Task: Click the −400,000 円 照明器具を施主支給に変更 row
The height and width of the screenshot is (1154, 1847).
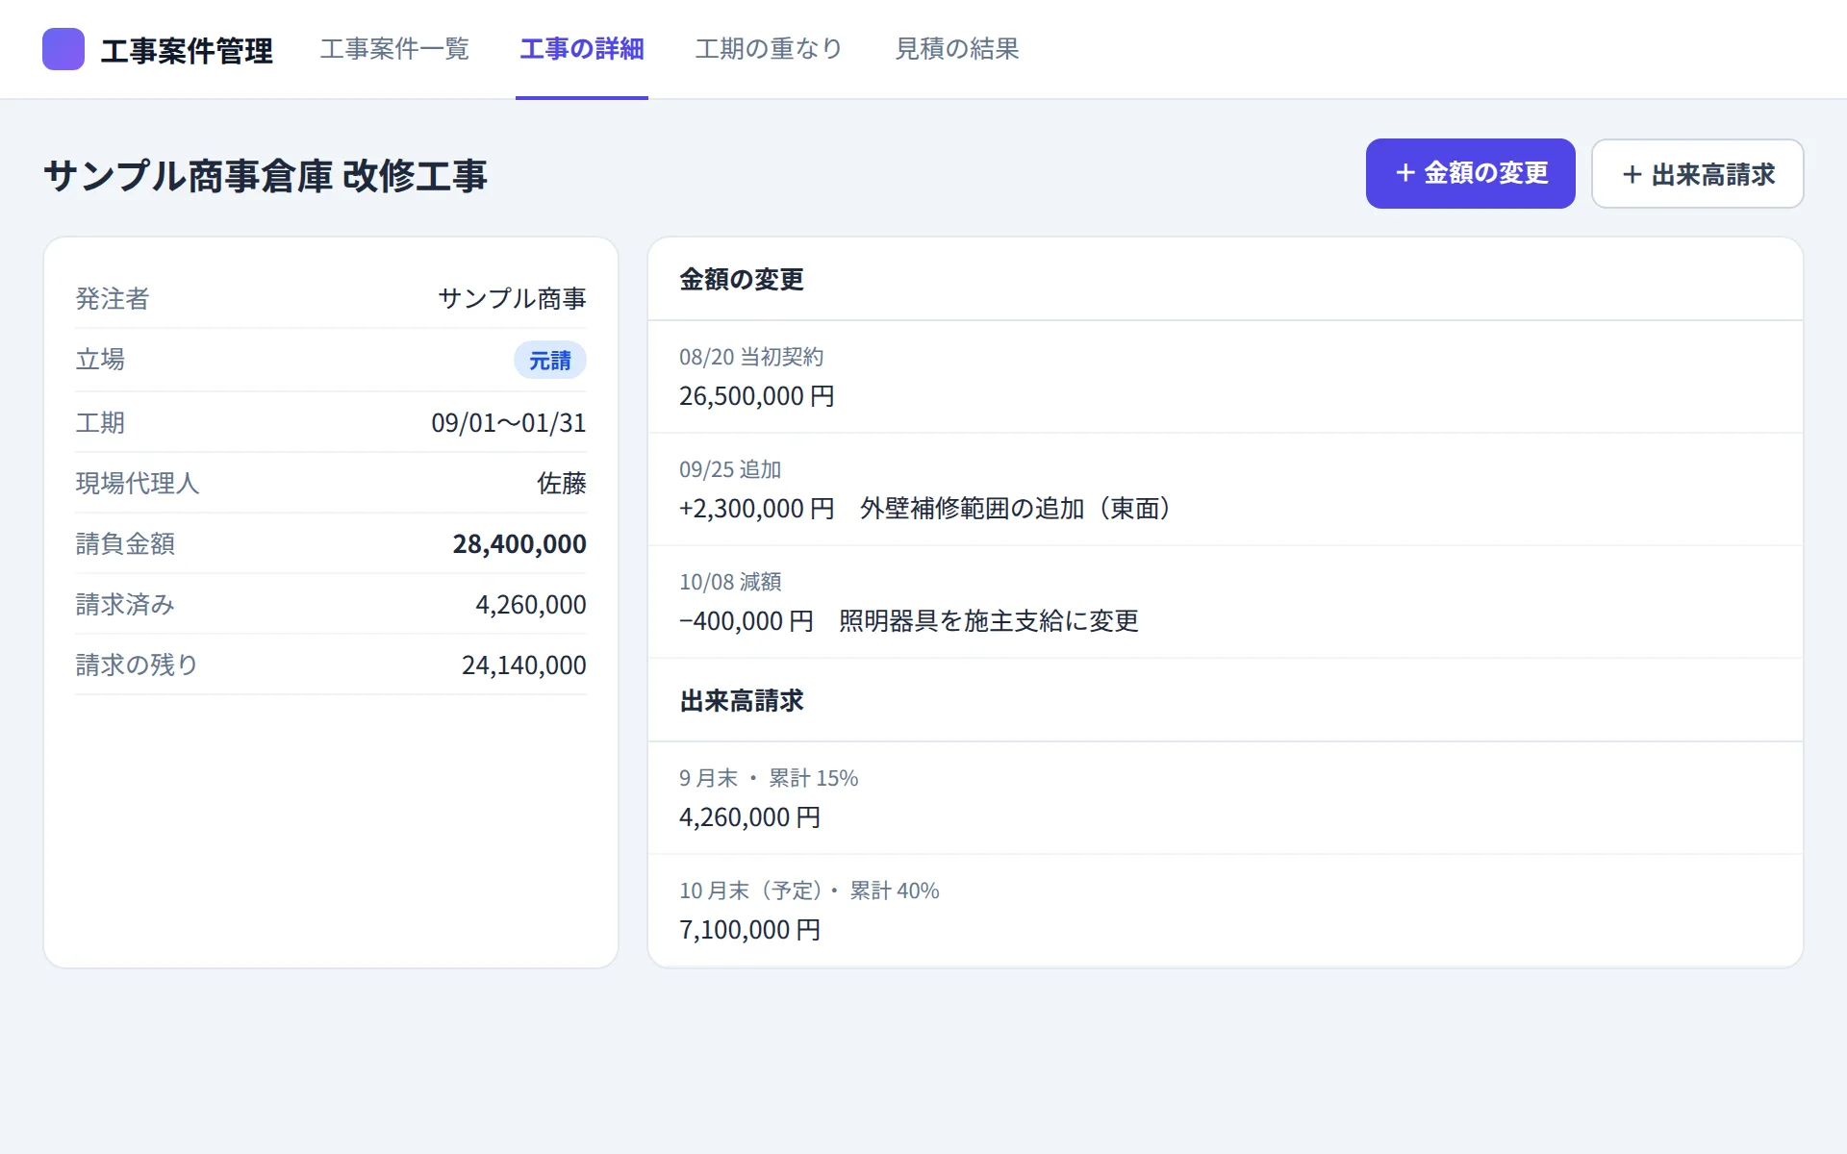Action: [x=1226, y=602]
